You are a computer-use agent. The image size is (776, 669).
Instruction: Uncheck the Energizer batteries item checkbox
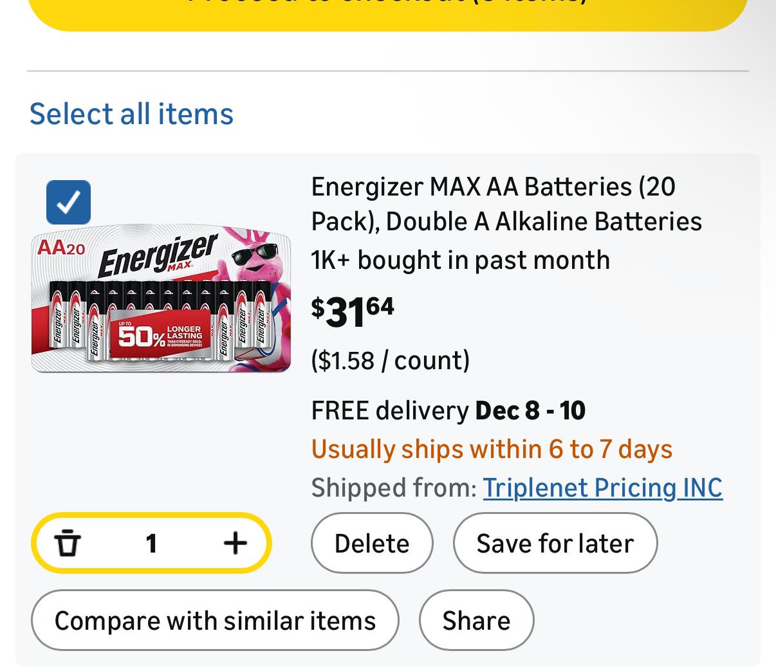pos(69,202)
